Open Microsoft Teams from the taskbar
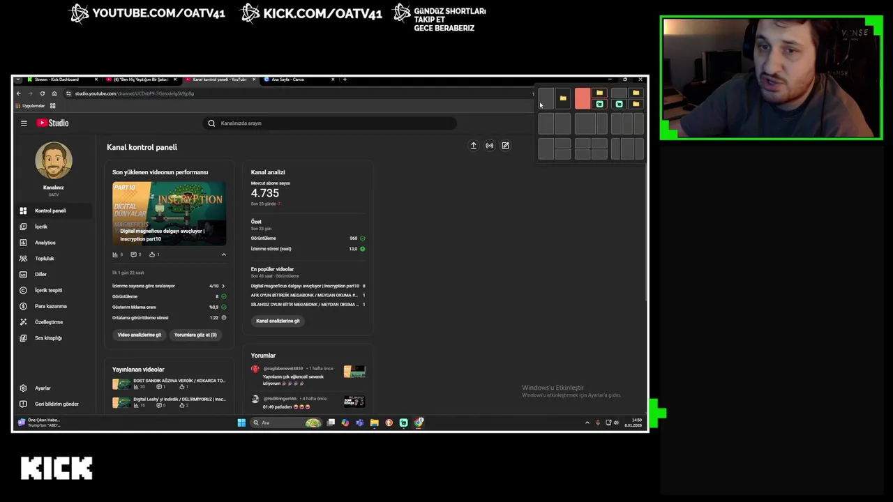The height and width of the screenshot is (502, 893). click(359, 423)
